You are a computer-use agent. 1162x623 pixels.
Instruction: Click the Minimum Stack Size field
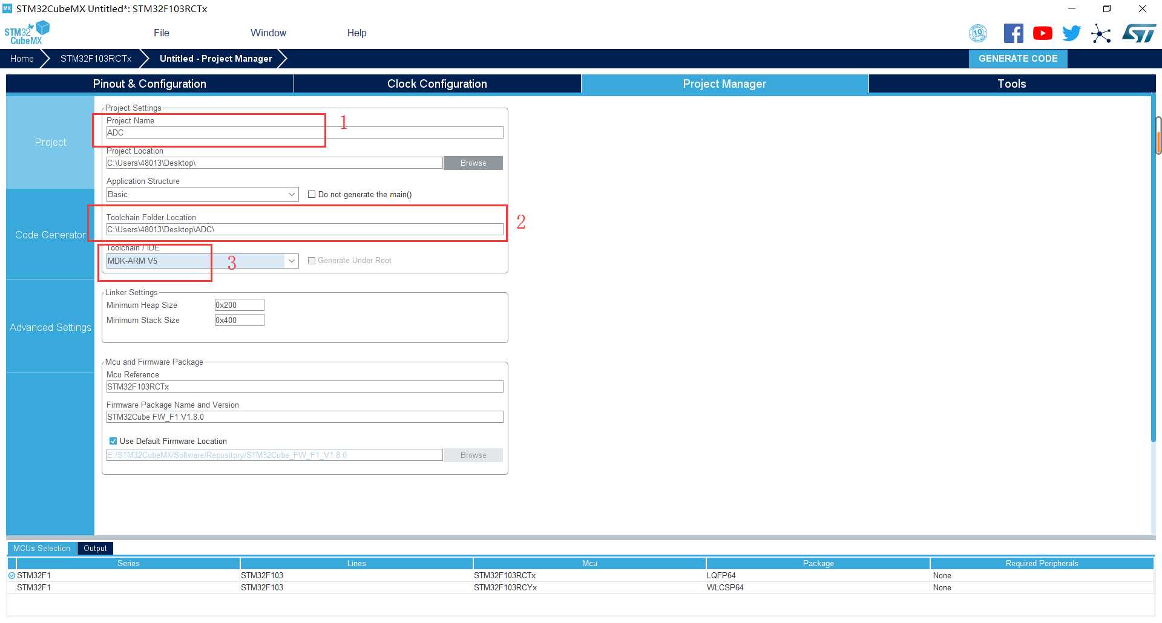tap(239, 320)
